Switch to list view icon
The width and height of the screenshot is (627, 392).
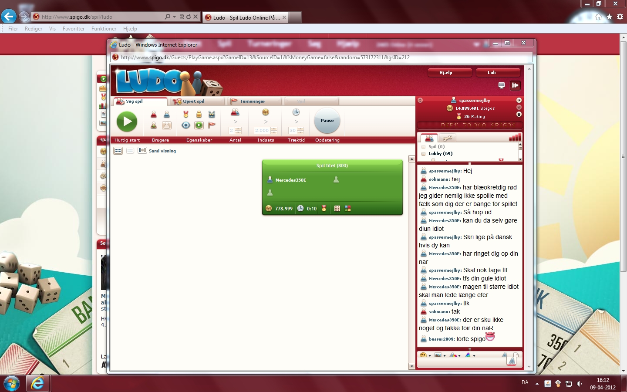tap(130, 151)
